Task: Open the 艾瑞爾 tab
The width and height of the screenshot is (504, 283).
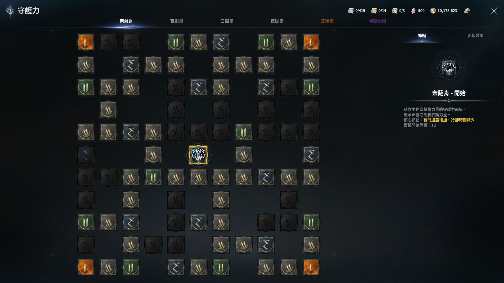Action: pyautogui.click(x=327, y=21)
